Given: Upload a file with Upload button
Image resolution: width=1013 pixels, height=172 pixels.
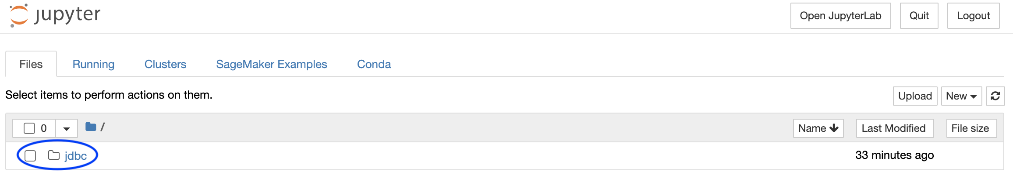Looking at the screenshot, I should (x=915, y=96).
